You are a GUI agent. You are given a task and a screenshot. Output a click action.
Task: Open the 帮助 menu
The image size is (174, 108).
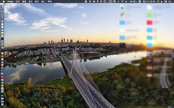[x=50, y=1]
